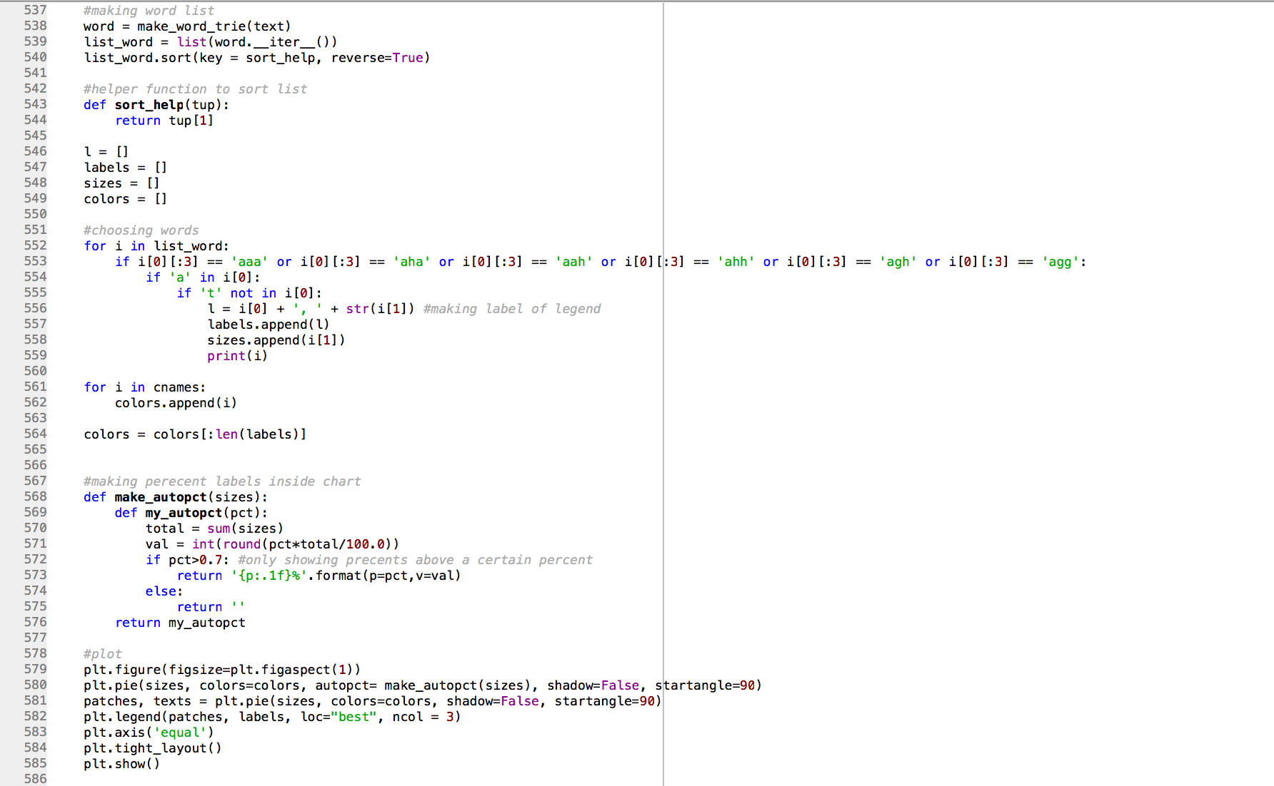Screen dimensions: 1274x786
Task: Click the 'else:' keyword on line 574
Action: [164, 591]
